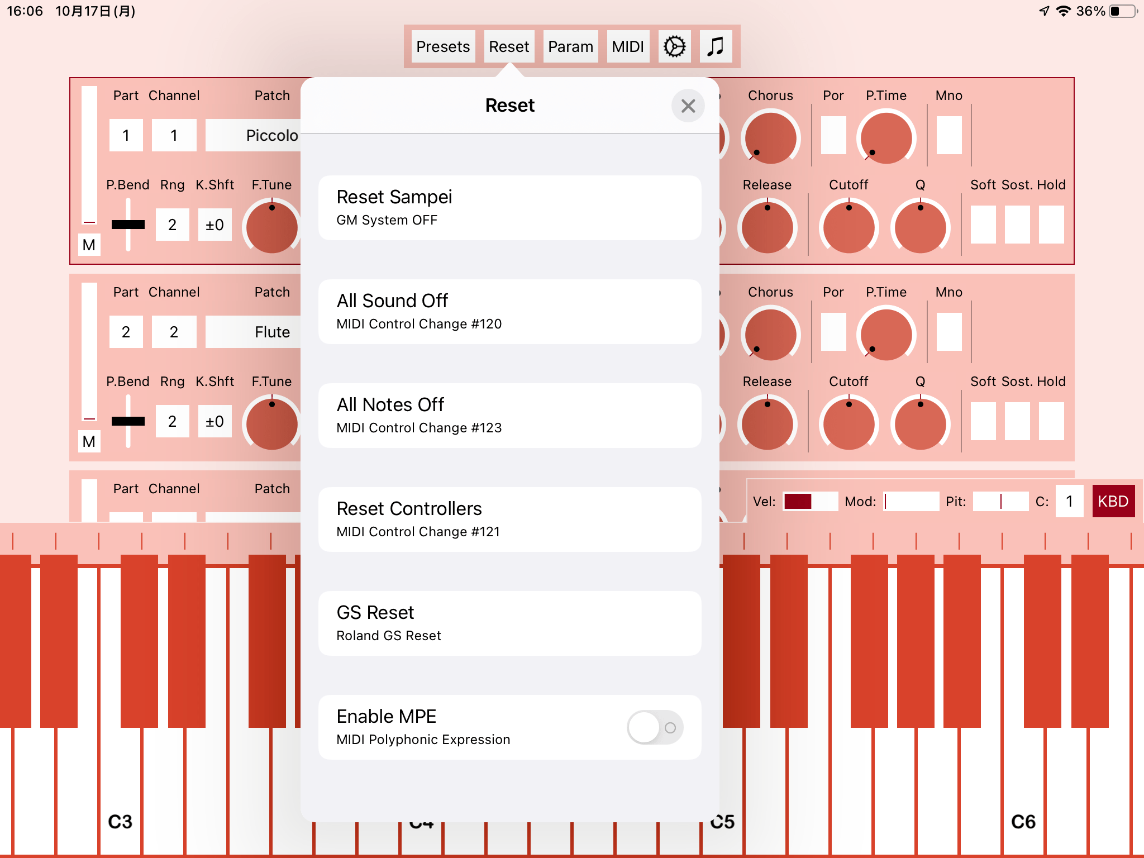This screenshot has height=858, width=1144.
Task: Click the Pit pitch bar
Action: coord(1000,501)
